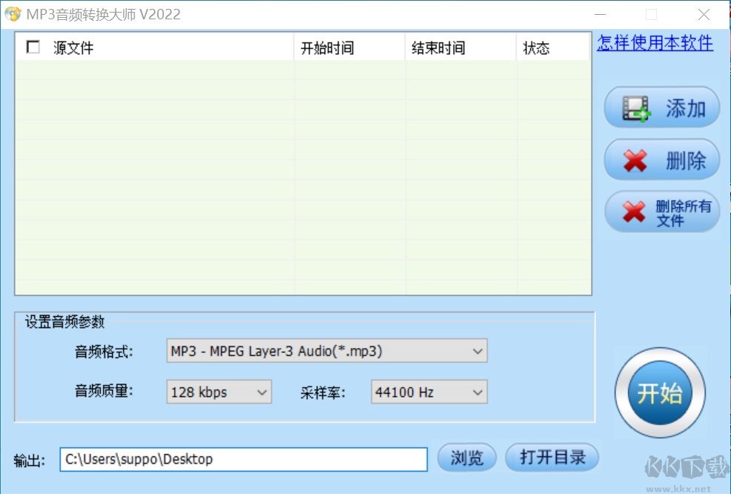The image size is (731, 494).
Task: Open the 怎样使用本软件 help link
Action: (655, 43)
